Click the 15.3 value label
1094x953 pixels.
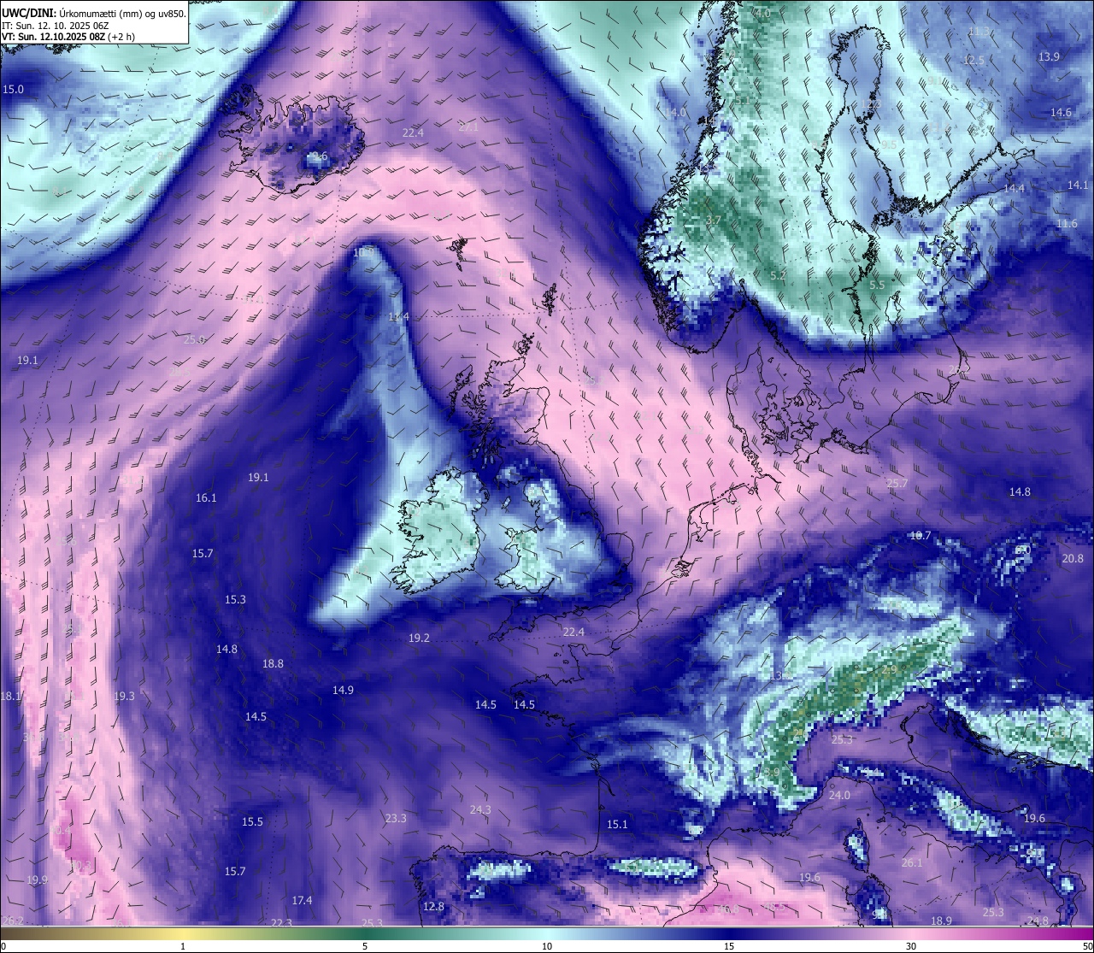tap(235, 600)
